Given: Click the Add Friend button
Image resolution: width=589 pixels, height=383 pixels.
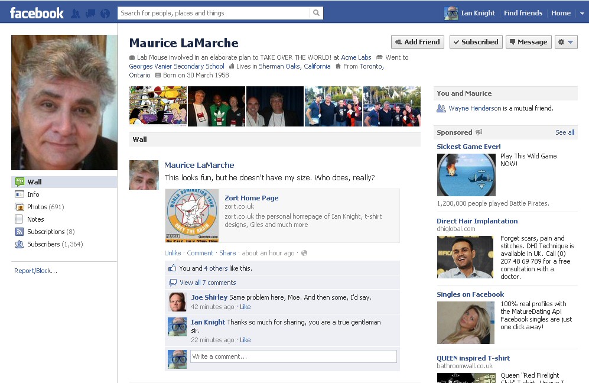Looking at the screenshot, I should point(417,42).
